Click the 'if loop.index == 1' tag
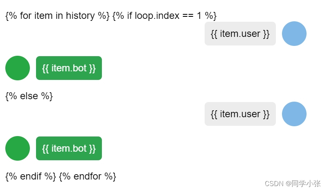 coord(164,16)
